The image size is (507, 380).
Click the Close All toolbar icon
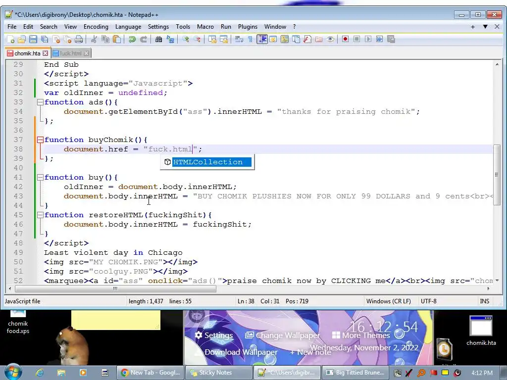point(67,39)
